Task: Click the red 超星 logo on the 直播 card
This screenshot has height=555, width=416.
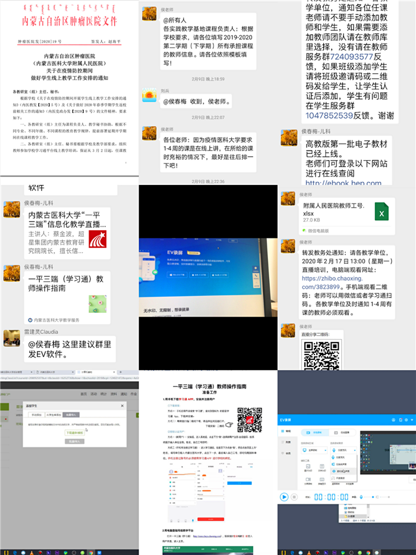Action: tap(97, 239)
